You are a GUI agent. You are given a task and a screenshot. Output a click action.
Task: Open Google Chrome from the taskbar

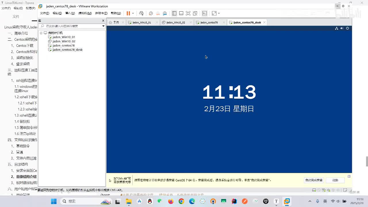click(x=181, y=201)
